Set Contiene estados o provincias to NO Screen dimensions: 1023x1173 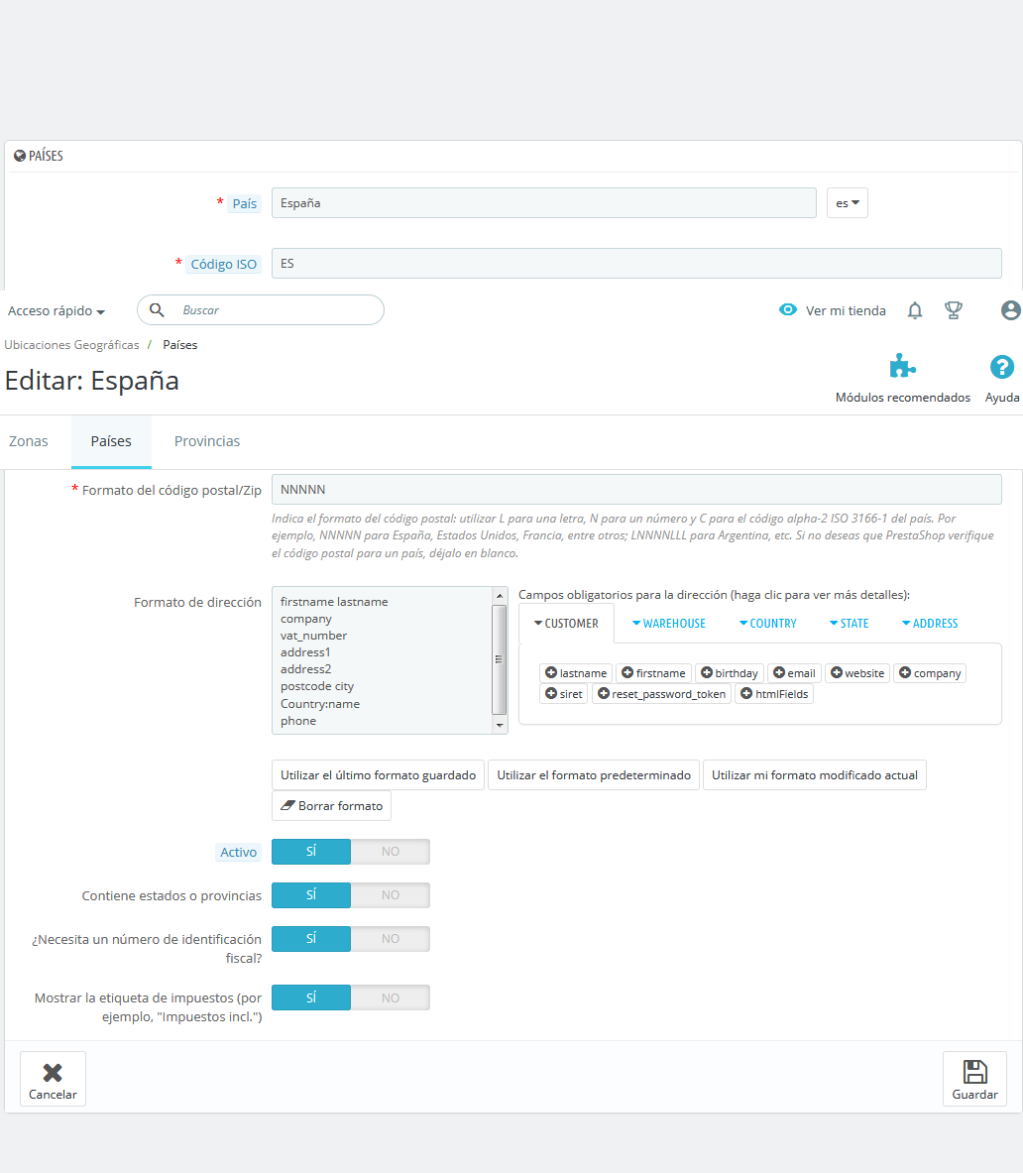coord(391,894)
